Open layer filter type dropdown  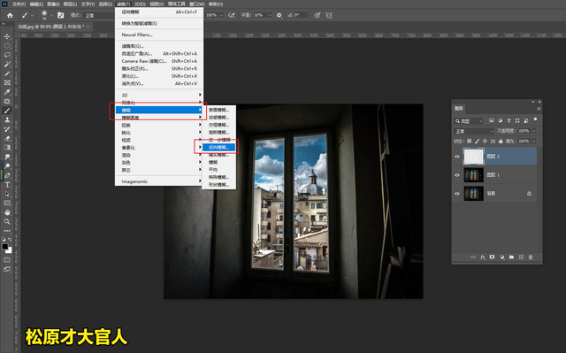468,121
